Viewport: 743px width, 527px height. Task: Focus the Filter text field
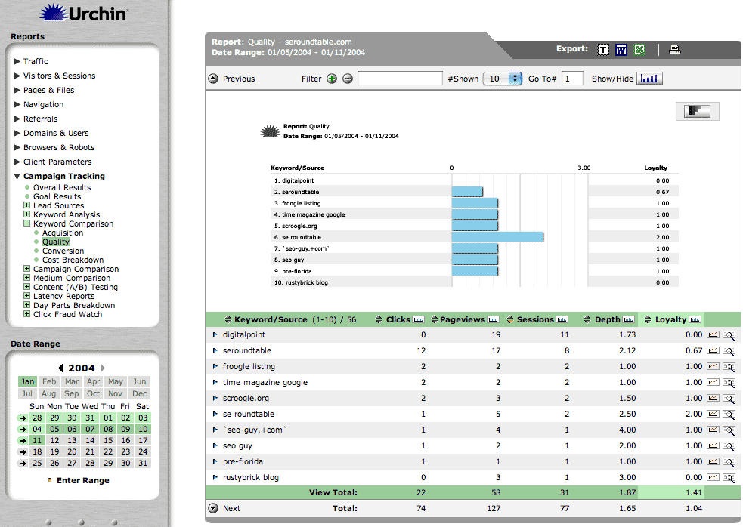pyautogui.click(x=400, y=79)
